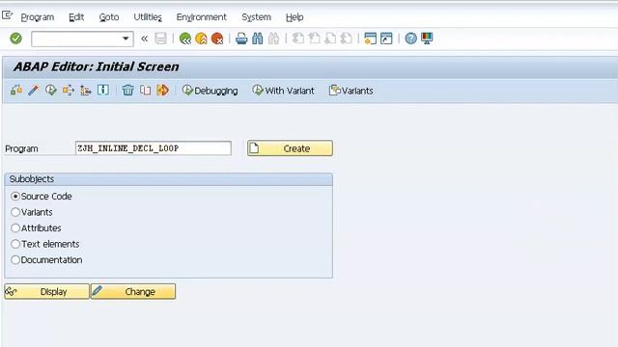Open Help with question mark icon

(410, 39)
